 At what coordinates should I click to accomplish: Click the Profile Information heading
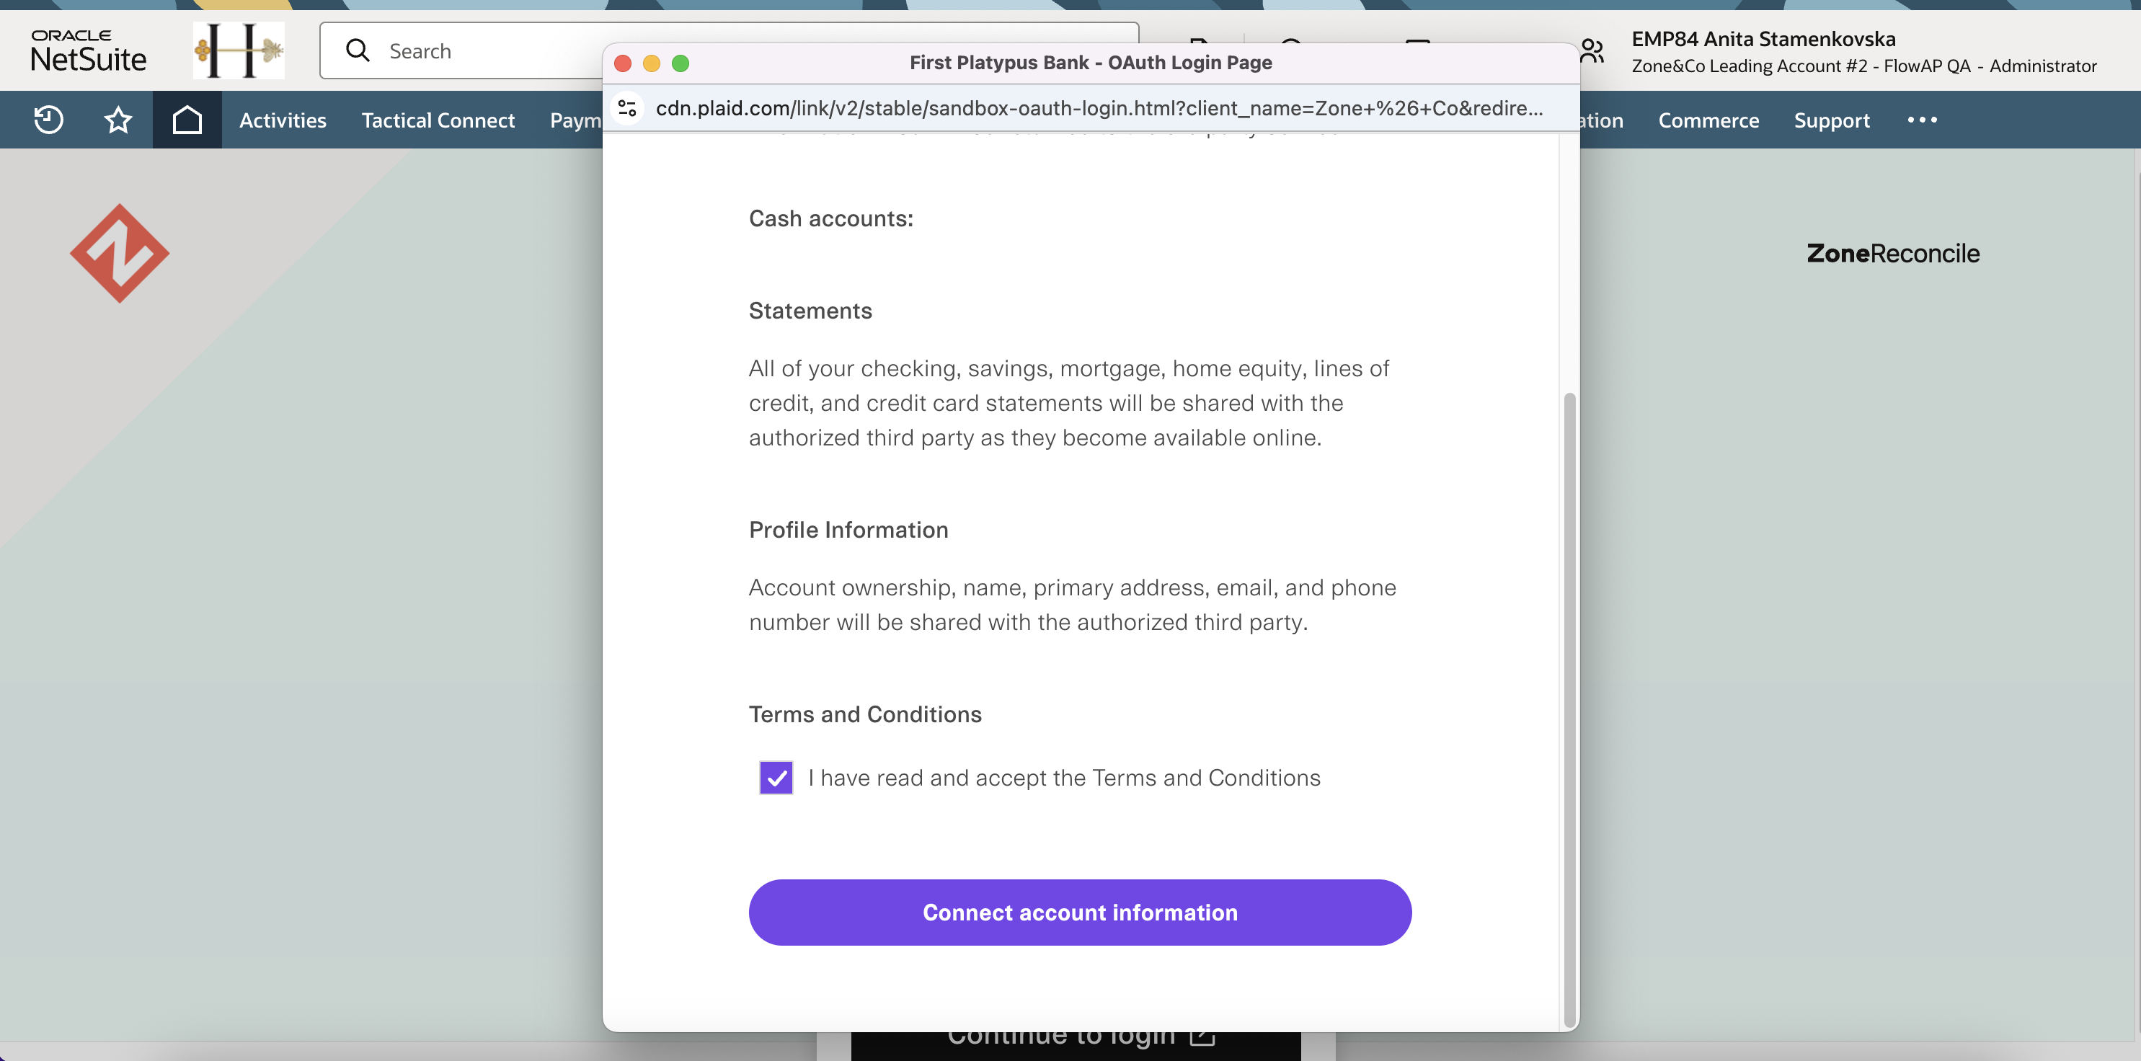848,530
